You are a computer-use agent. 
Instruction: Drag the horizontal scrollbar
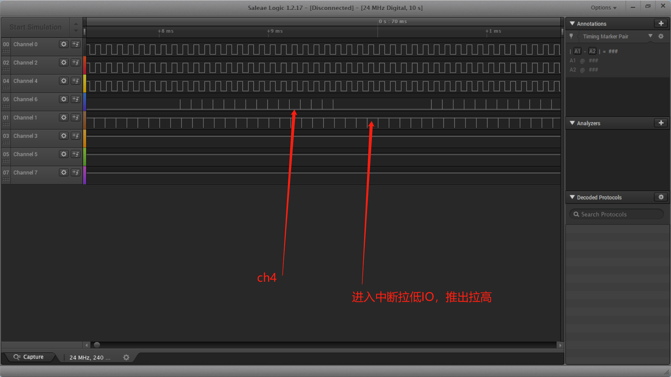click(x=97, y=345)
